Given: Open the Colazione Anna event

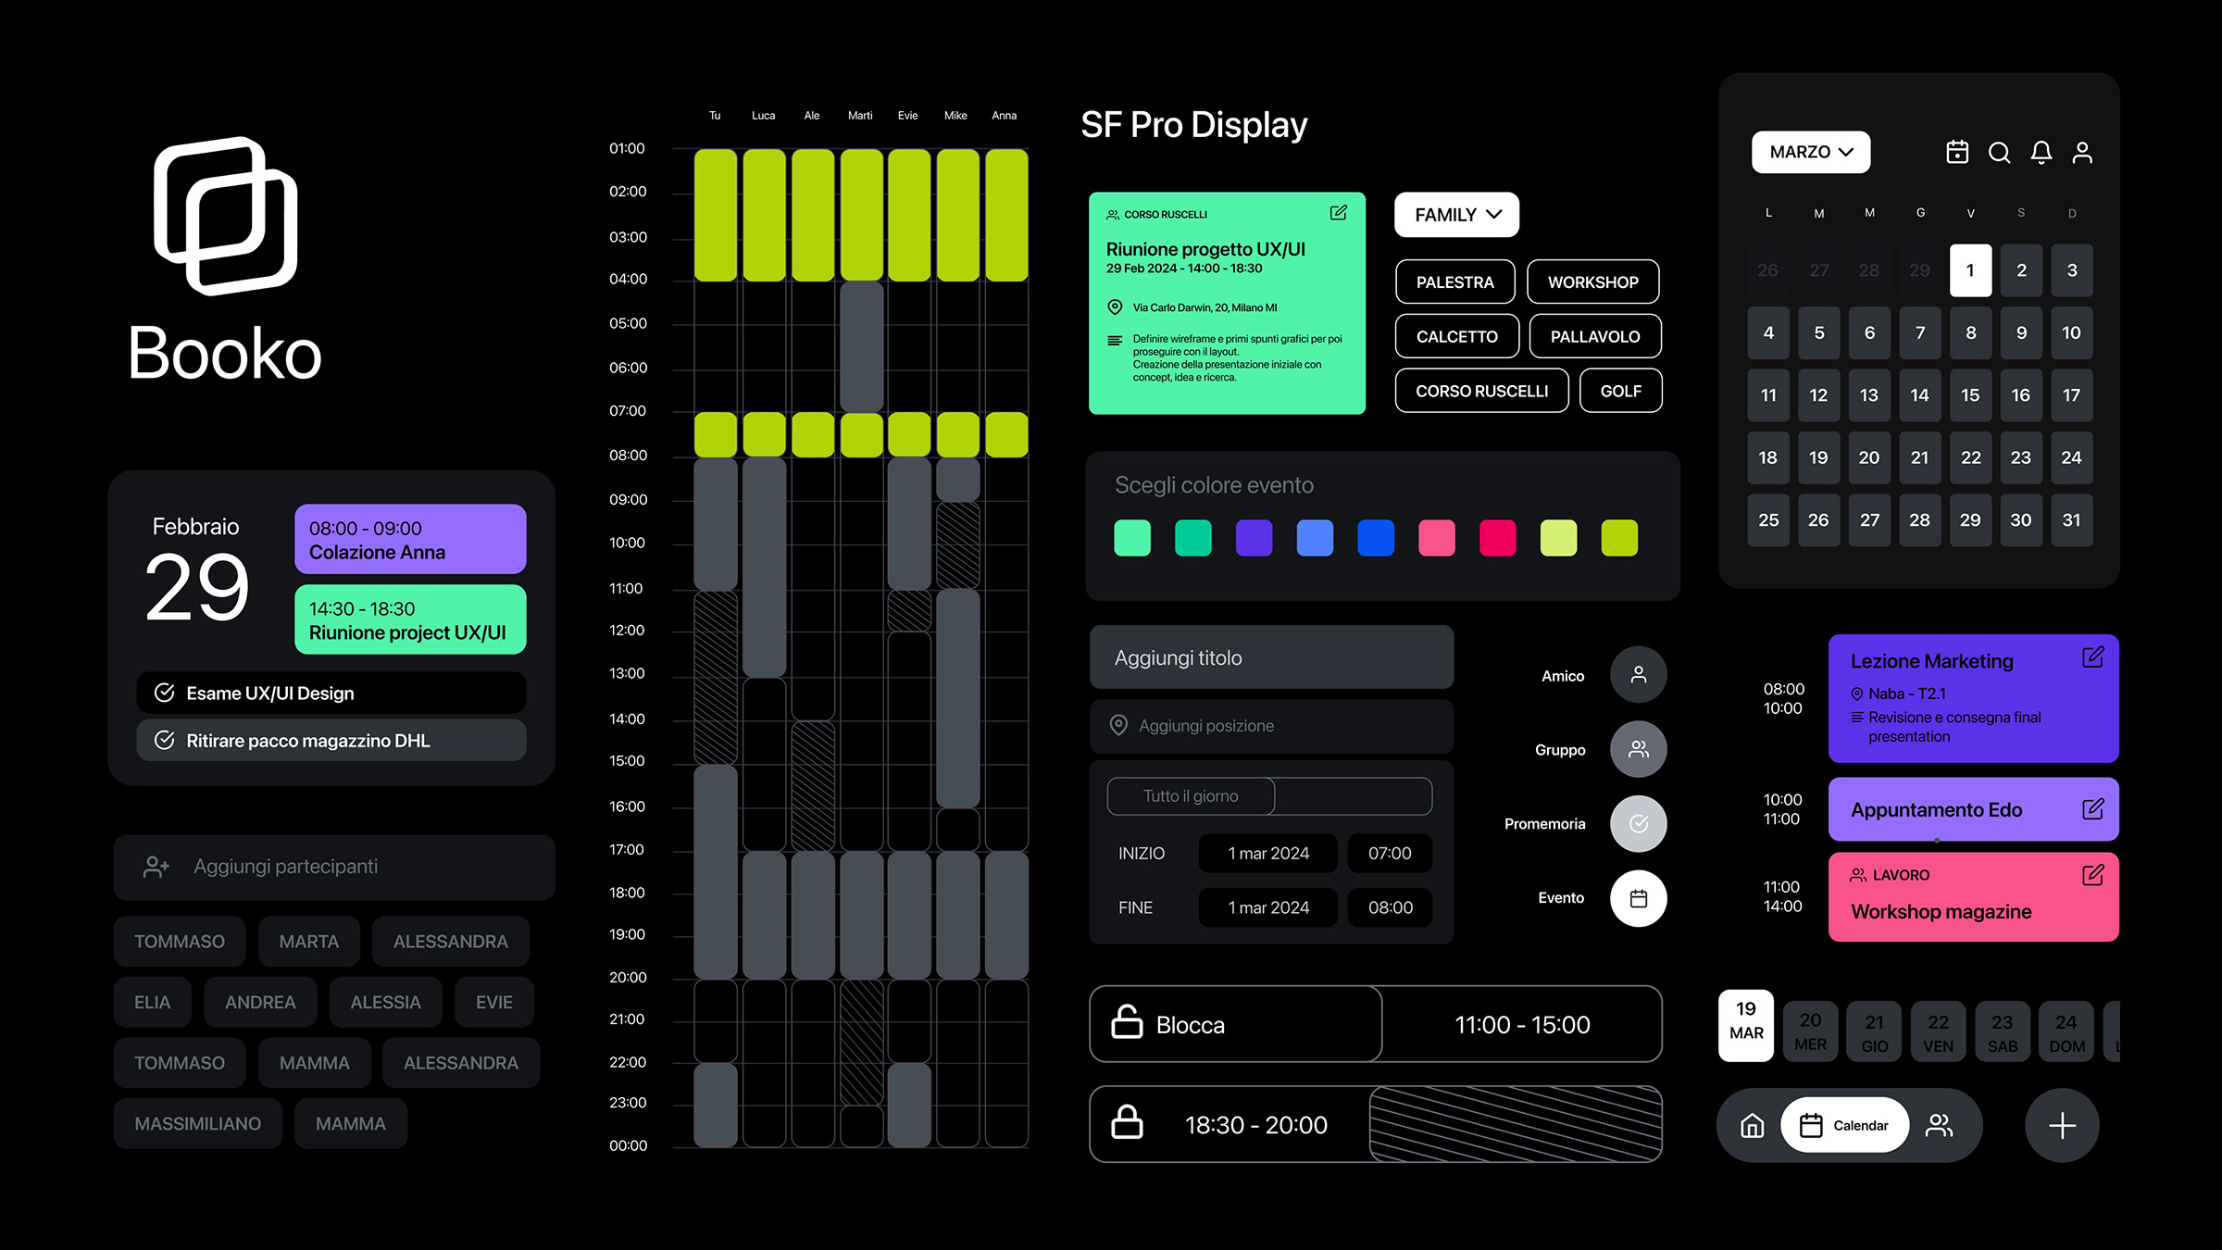Looking at the screenshot, I should [x=410, y=539].
